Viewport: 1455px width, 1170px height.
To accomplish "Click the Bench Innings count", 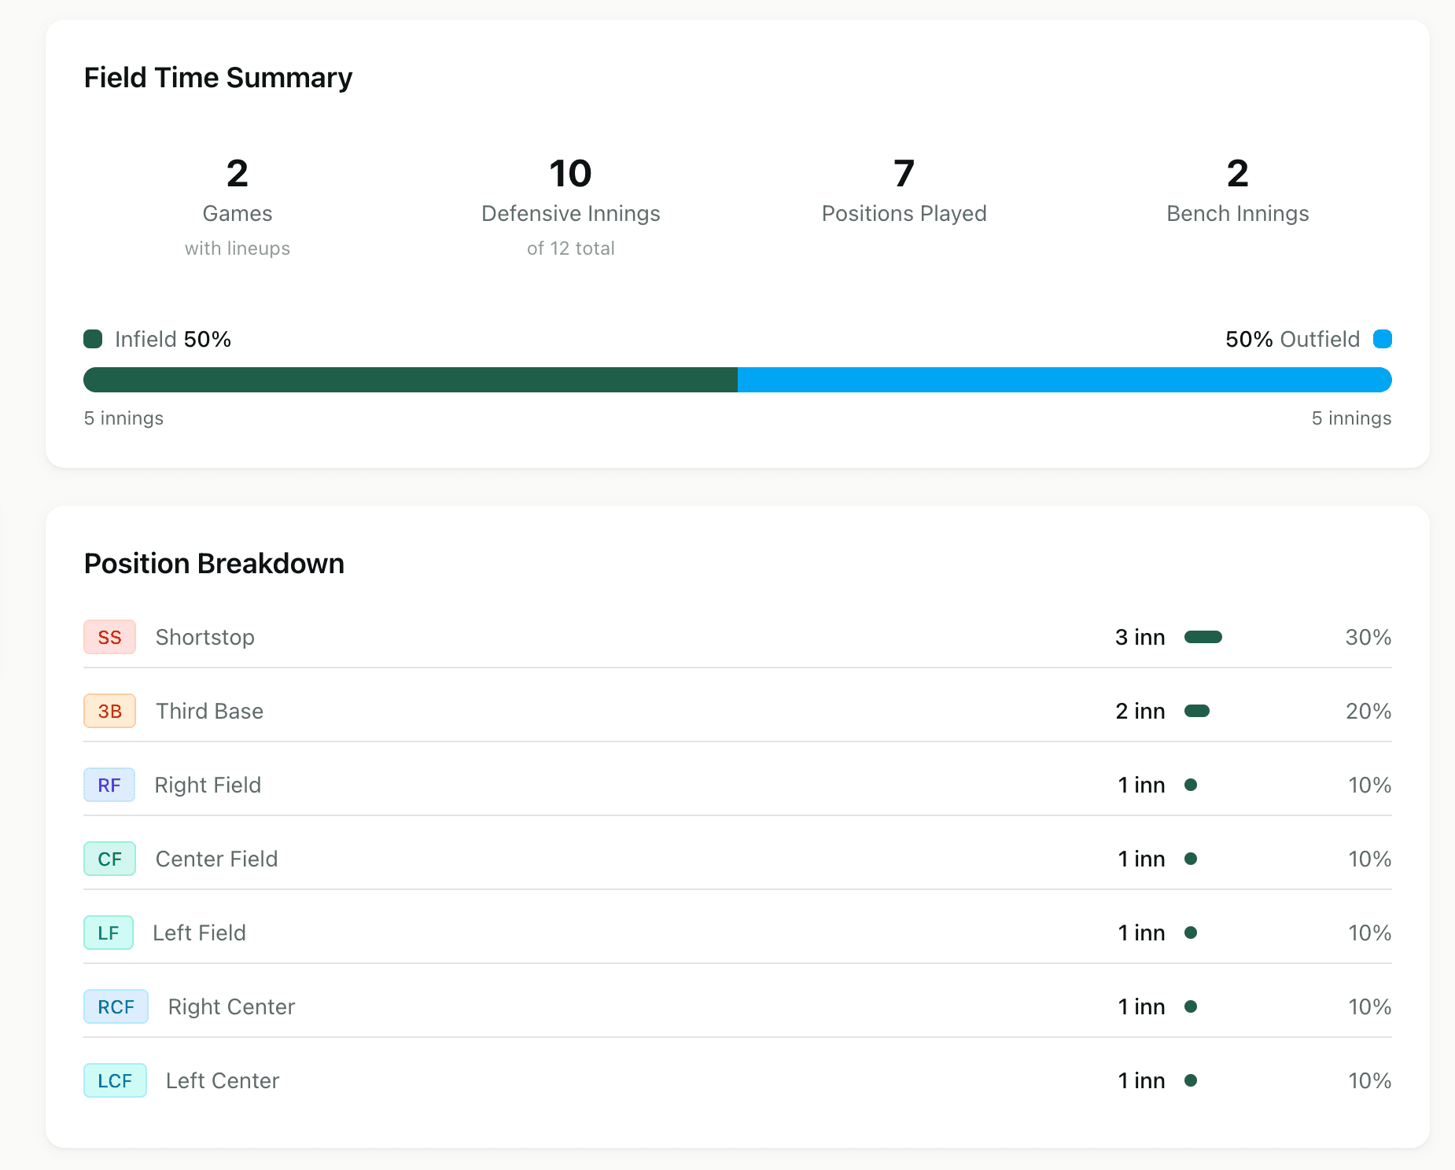I will coord(1236,189).
